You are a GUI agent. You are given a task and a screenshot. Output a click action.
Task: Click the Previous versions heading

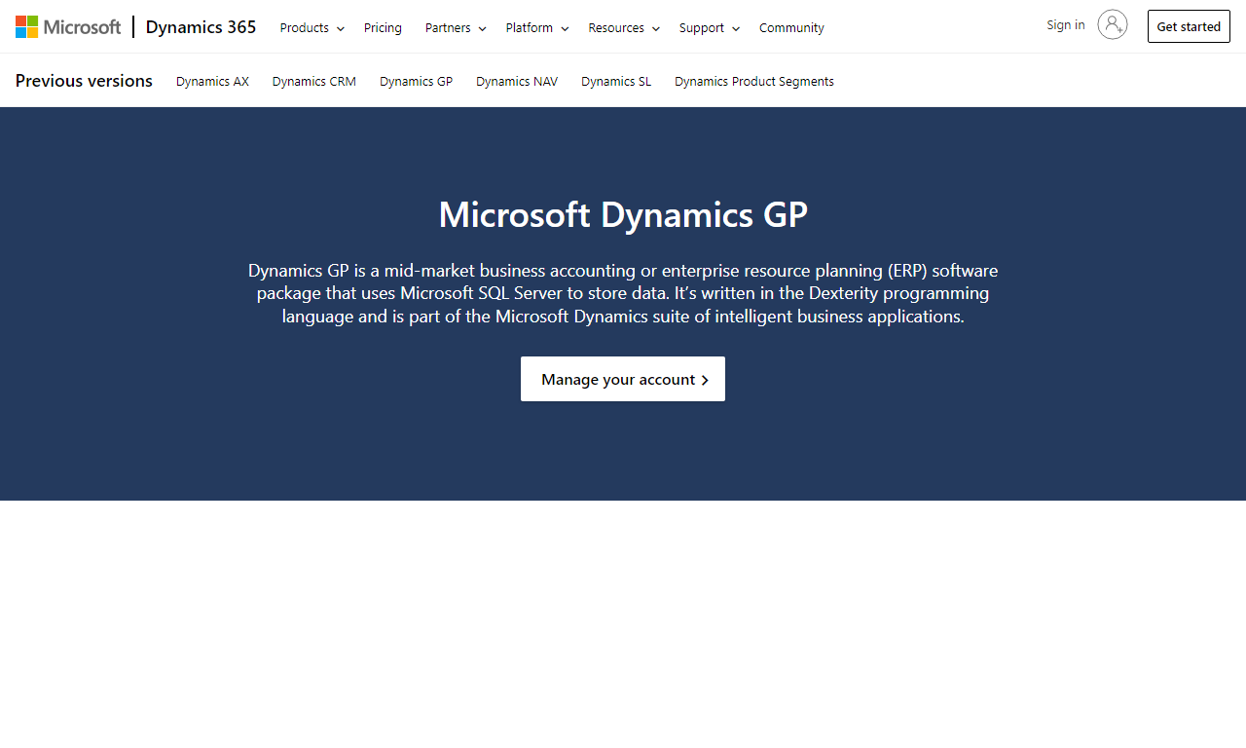click(84, 81)
